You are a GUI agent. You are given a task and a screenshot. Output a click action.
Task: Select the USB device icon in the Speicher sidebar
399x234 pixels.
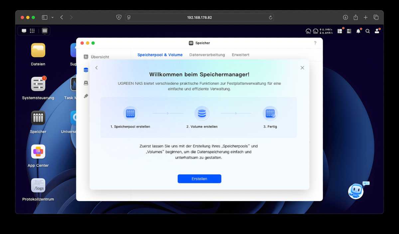tap(86, 96)
